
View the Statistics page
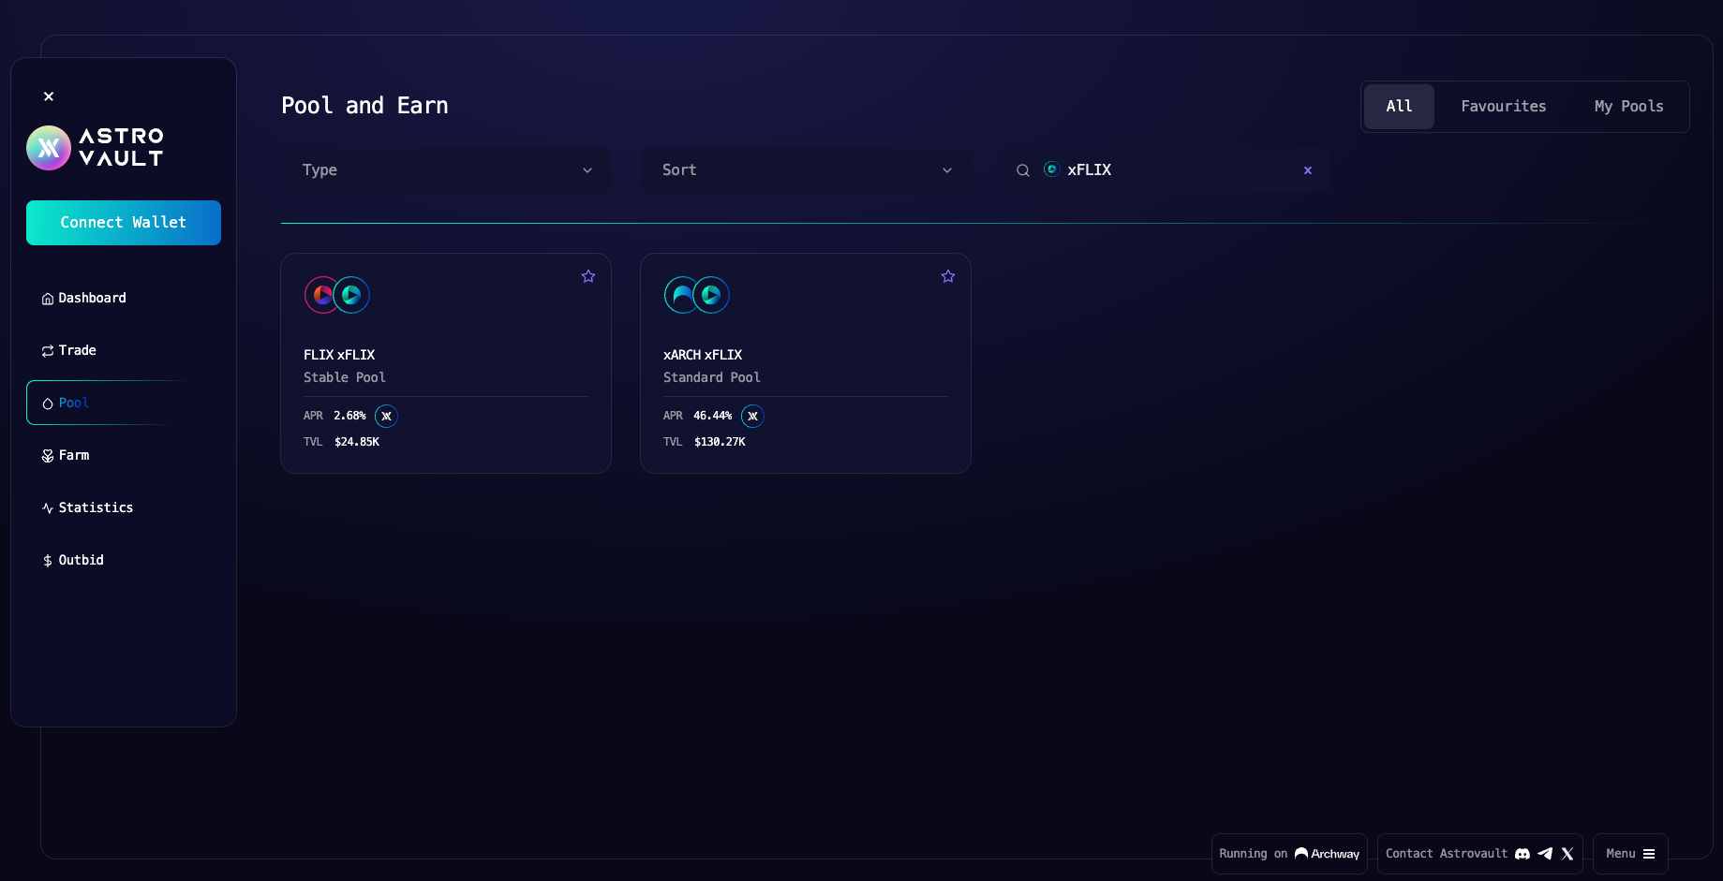click(x=124, y=507)
